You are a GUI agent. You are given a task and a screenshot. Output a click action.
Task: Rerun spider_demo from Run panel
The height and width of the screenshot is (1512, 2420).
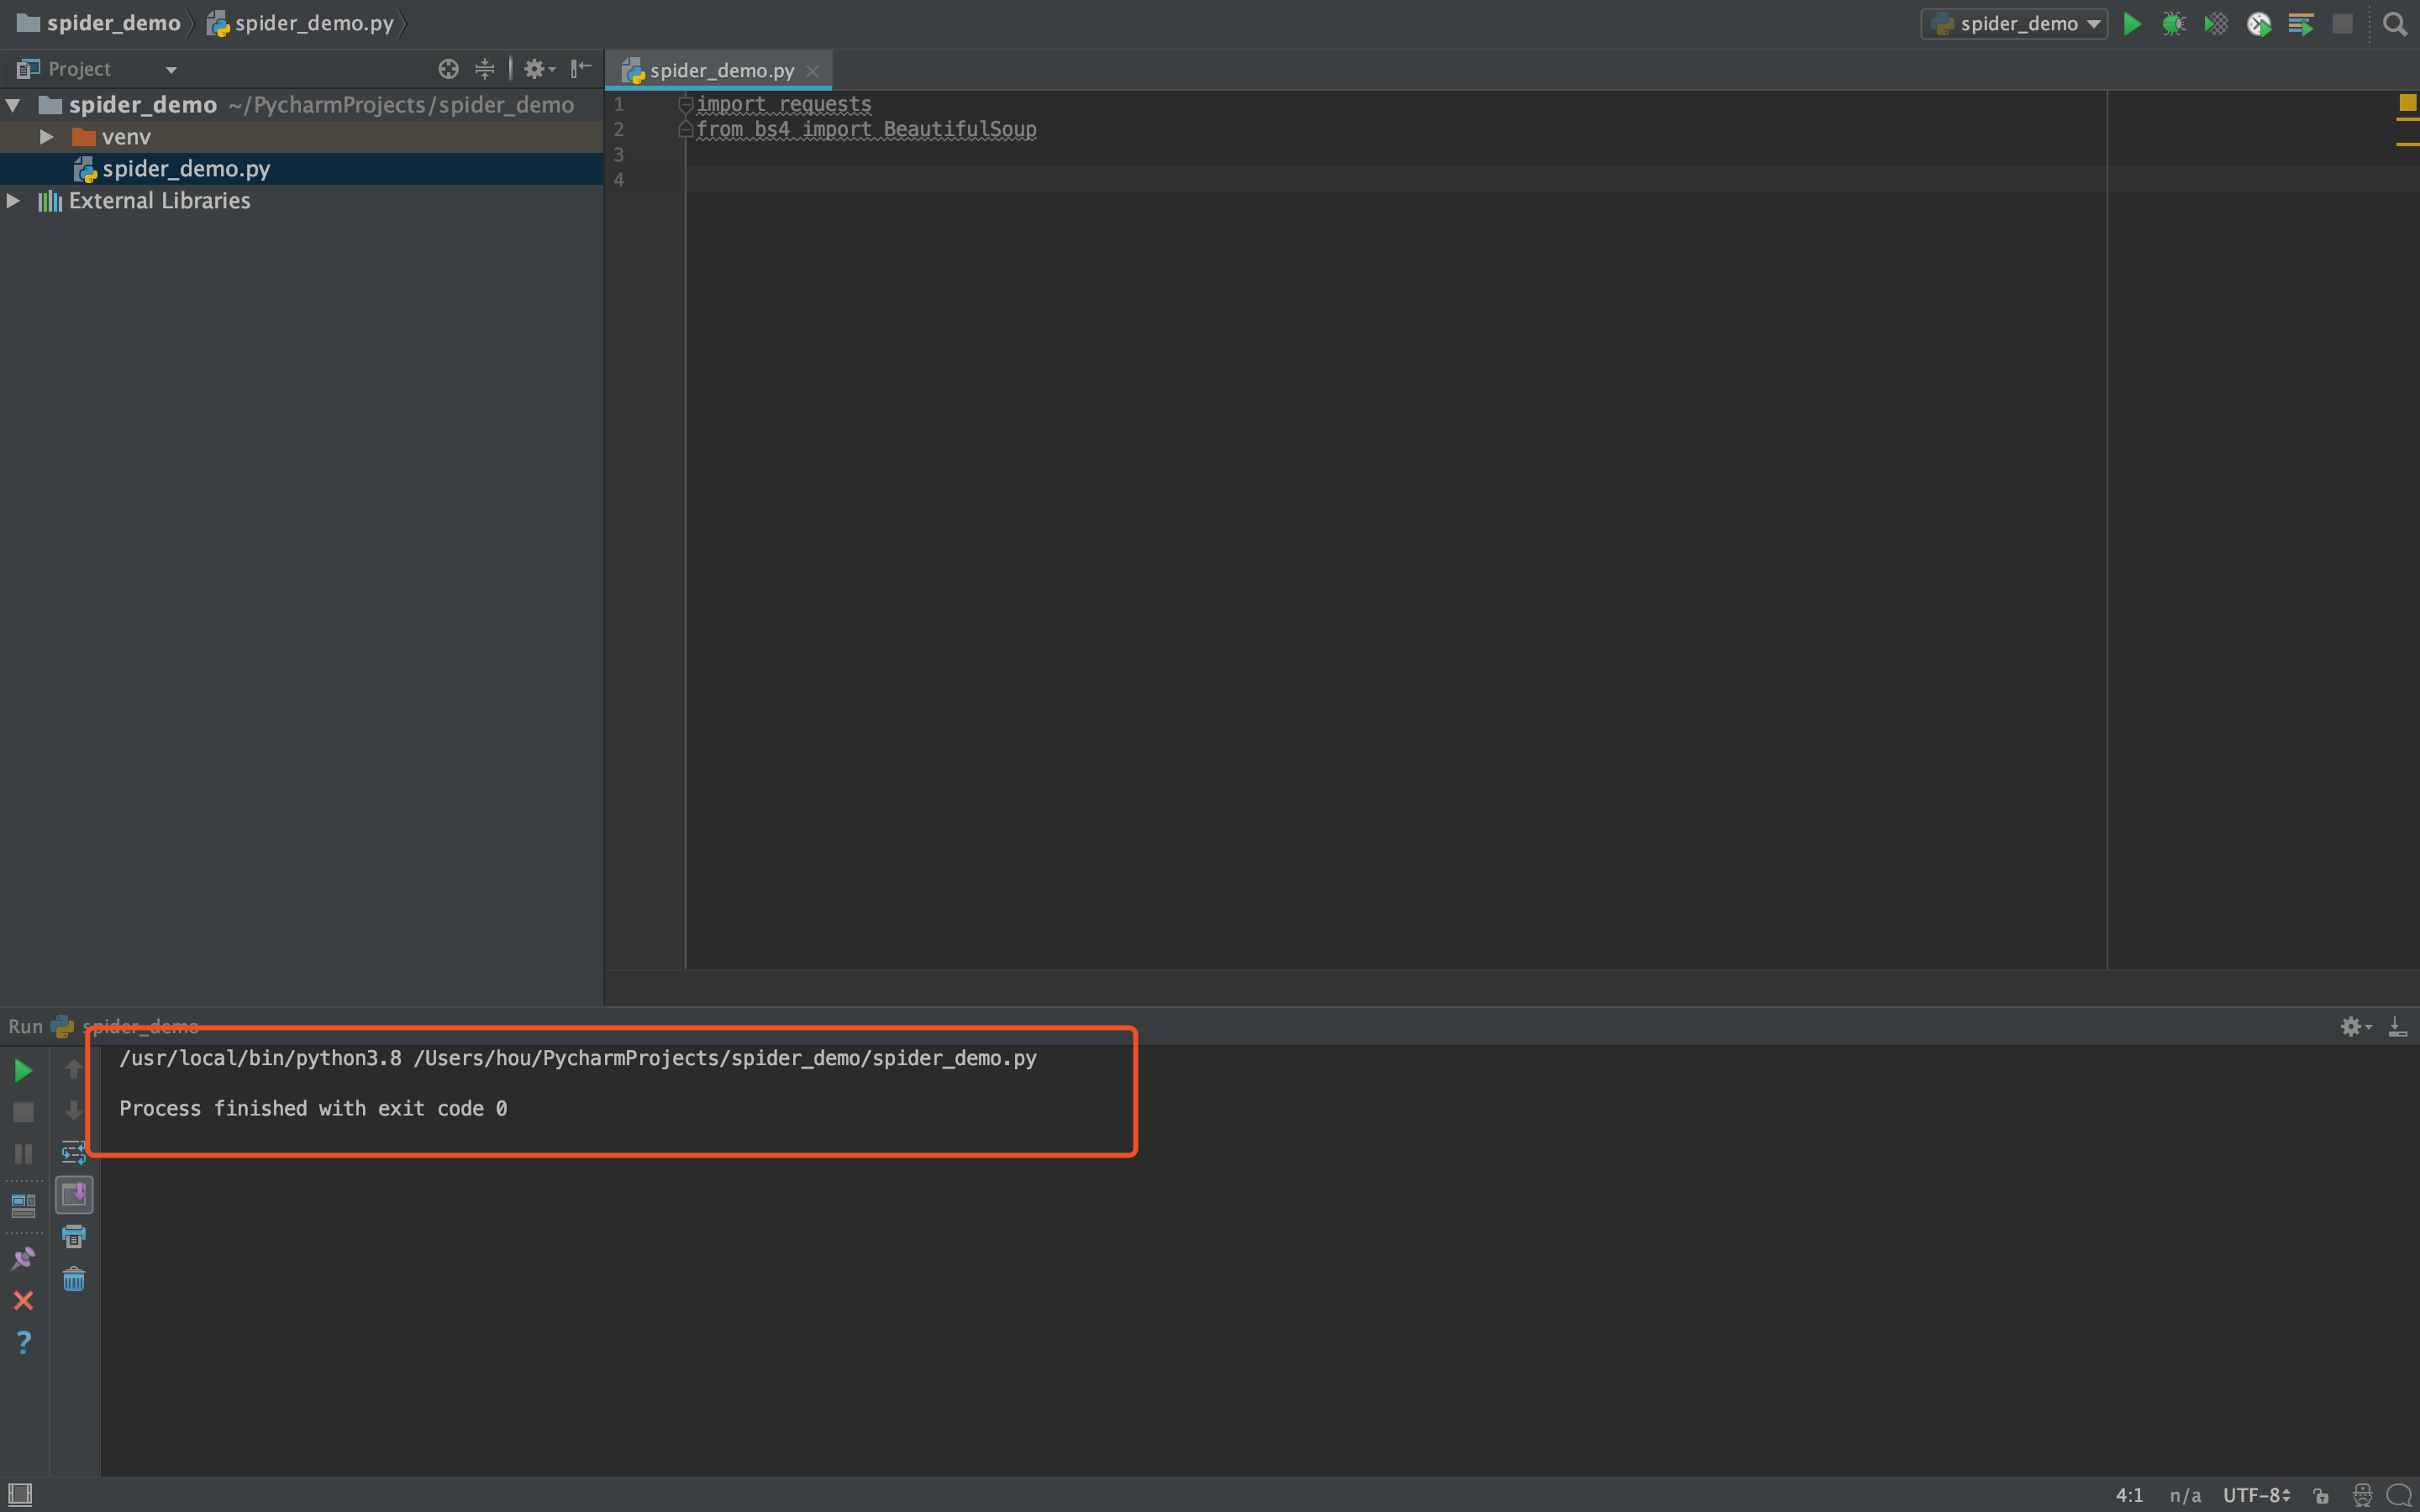coord(23,1070)
